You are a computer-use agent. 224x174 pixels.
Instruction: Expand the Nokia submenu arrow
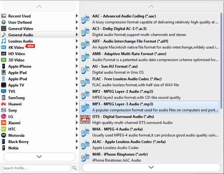point(77,148)
